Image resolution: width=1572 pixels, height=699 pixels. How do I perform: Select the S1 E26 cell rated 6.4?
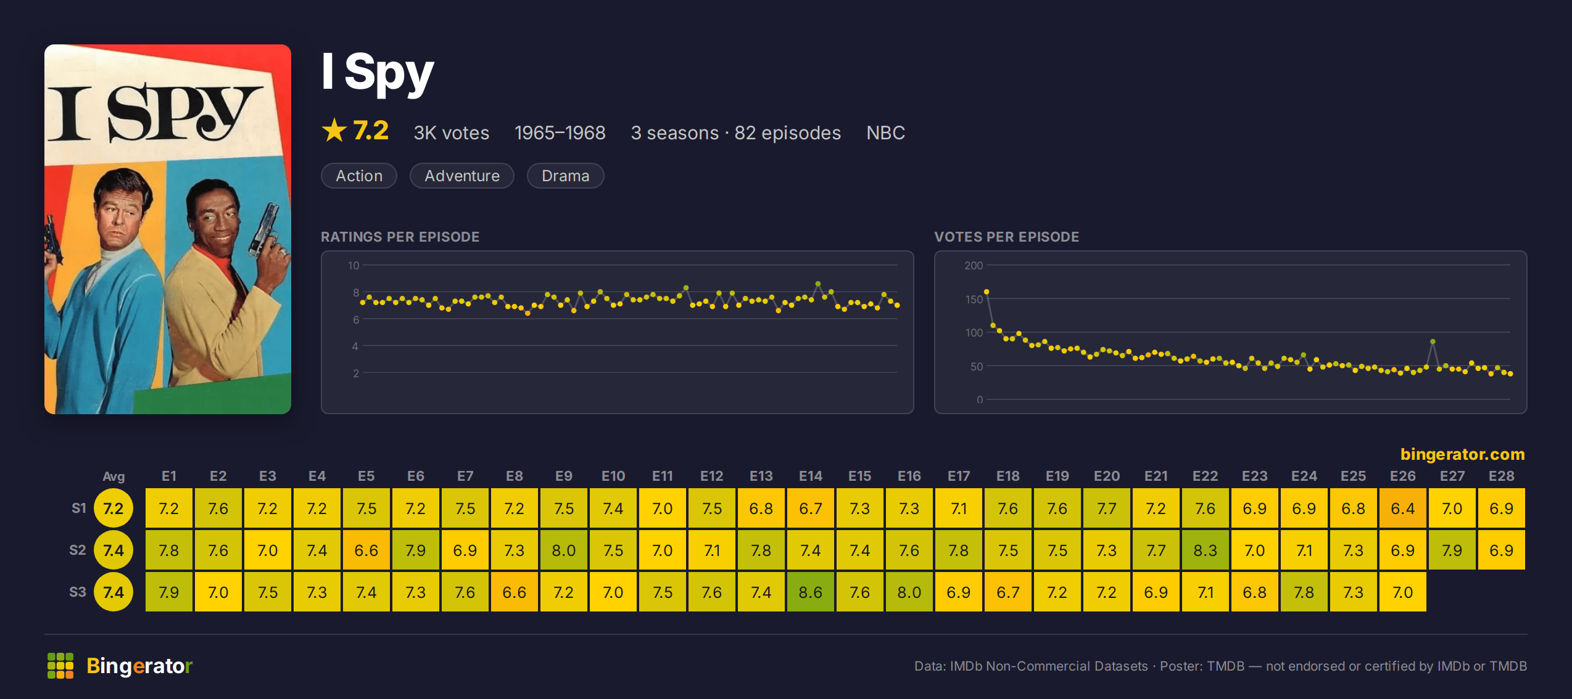pos(1403,509)
